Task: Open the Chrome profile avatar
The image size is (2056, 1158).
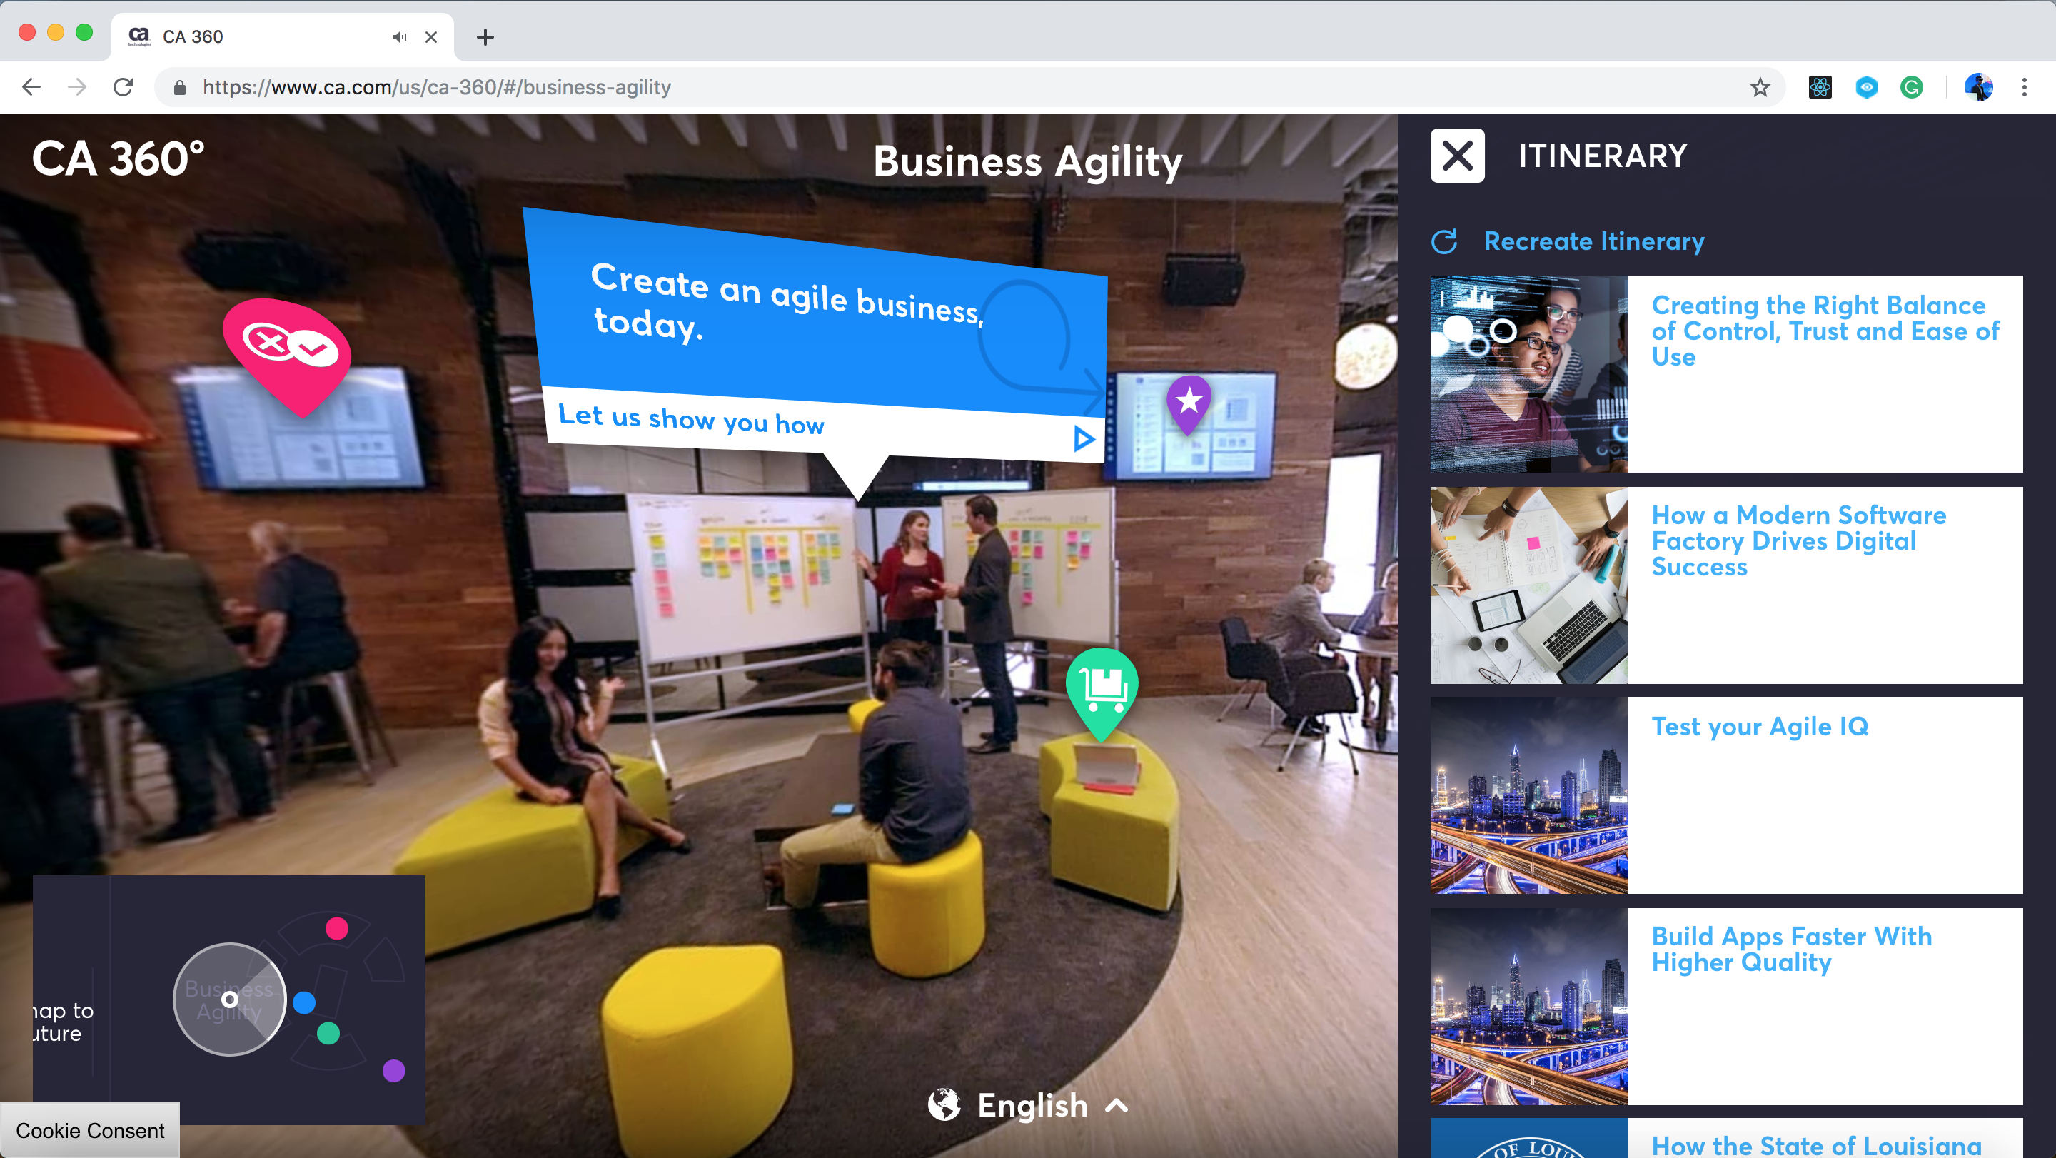Action: [1979, 87]
